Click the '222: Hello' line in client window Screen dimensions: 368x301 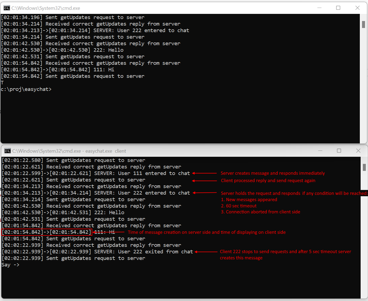[x=63, y=213]
